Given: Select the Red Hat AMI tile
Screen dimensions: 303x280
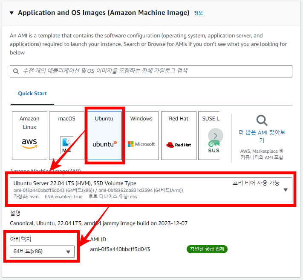Looking at the screenshot, I should pyautogui.click(x=179, y=136).
